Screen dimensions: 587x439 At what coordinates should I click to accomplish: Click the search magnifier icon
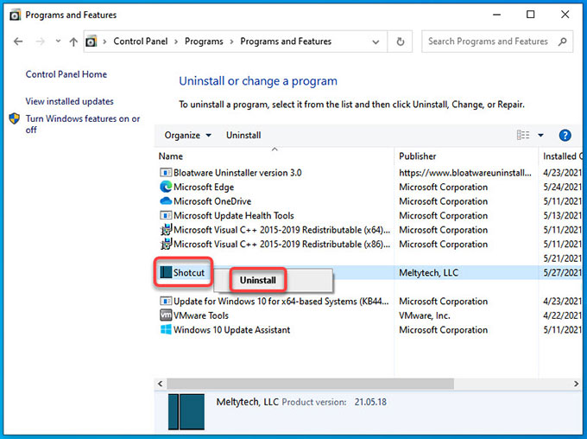click(x=562, y=41)
